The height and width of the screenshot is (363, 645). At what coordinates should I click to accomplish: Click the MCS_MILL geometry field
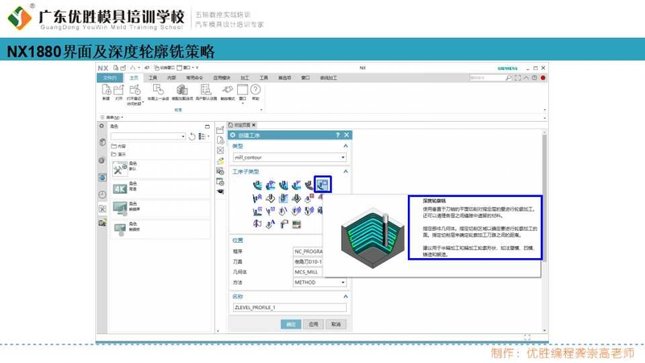(308, 272)
